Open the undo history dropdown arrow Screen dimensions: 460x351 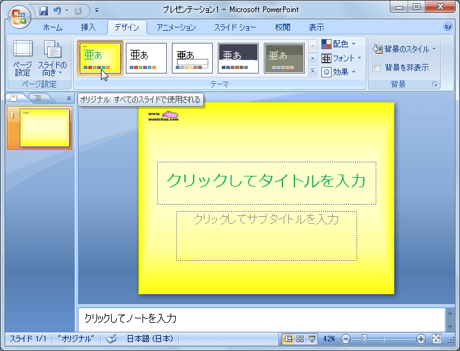point(67,11)
